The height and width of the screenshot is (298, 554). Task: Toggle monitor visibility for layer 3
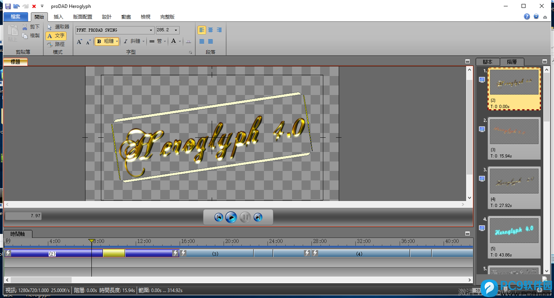482,178
